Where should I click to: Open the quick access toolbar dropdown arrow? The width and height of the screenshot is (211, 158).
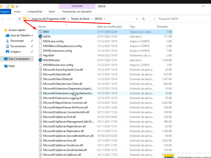(17, 6)
